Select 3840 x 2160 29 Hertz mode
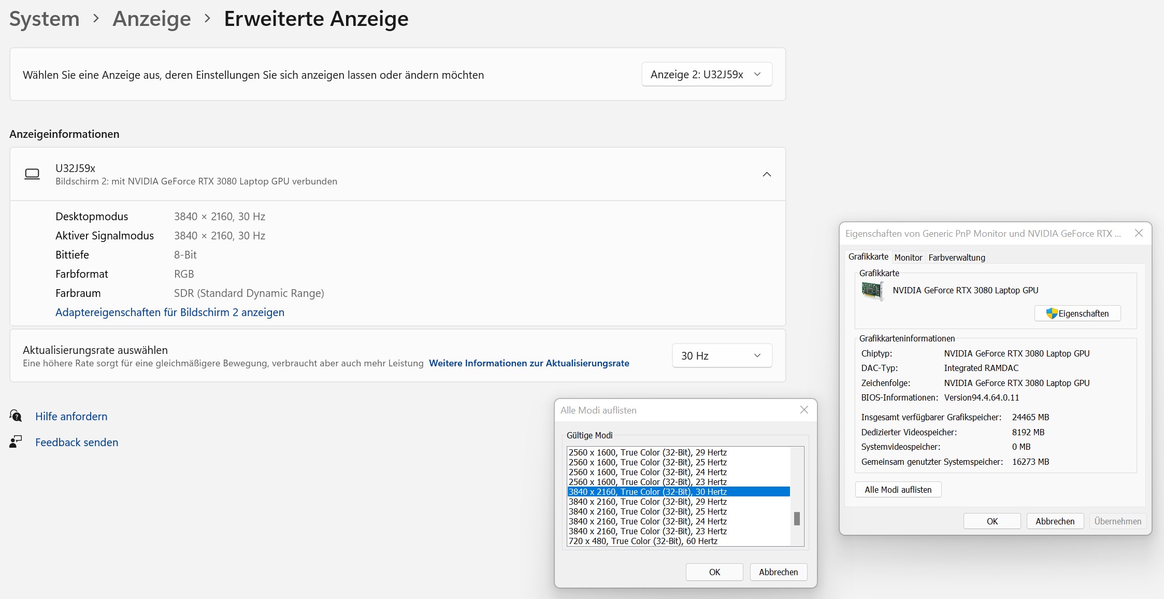This screenshot has height=599, width=1164. coord(648,502)
